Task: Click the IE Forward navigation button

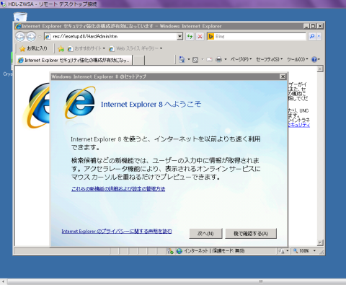Action: [31, 37]
